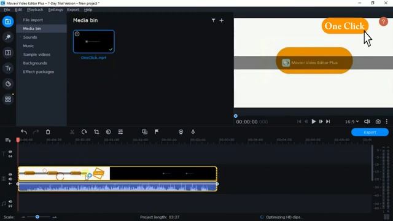
Task: Select the Crop tool icon
Action: [96, 132]
